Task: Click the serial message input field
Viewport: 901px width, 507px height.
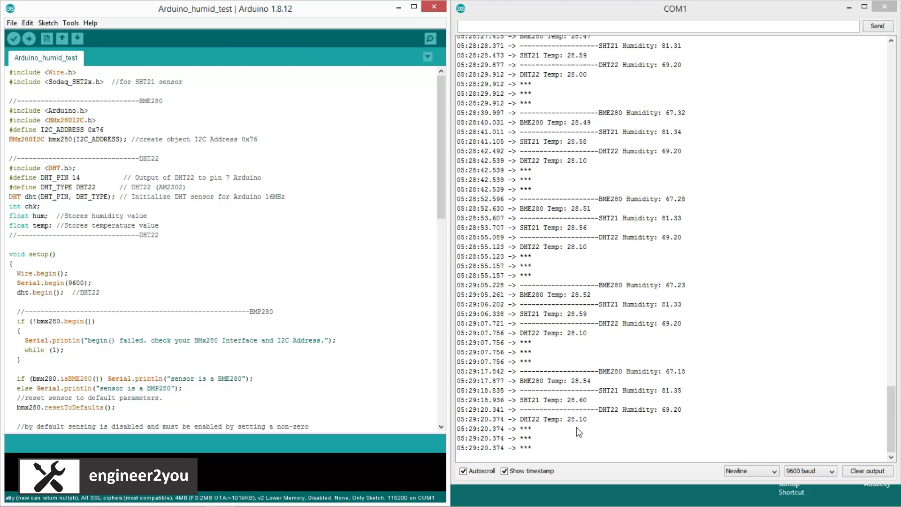Action: coord(658,26)
